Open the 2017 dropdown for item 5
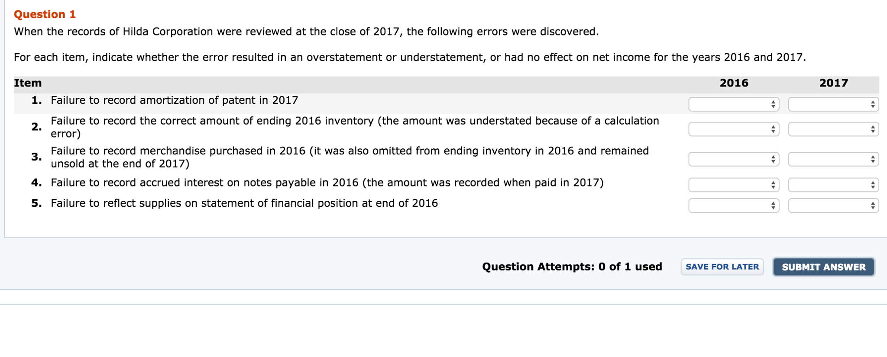Viewport: 887px width, 357px height. click(x=832, y=205)
